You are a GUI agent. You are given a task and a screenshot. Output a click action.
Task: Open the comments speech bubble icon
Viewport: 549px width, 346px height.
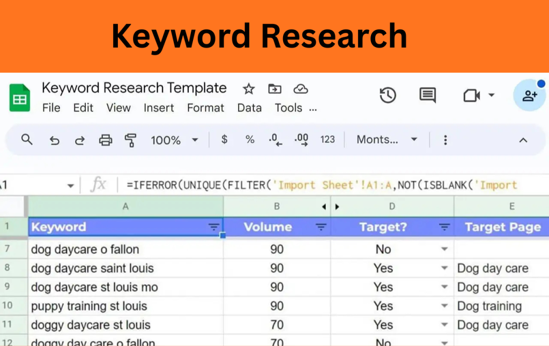coord(427,95)
